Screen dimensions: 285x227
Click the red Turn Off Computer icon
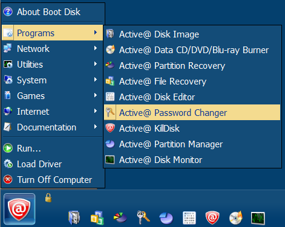coord(8,179)
